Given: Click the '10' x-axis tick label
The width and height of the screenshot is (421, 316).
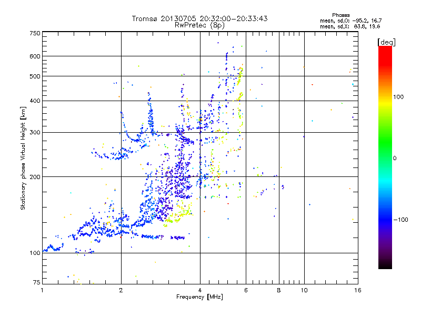Looking at the screenshot, I should [304, 290].
